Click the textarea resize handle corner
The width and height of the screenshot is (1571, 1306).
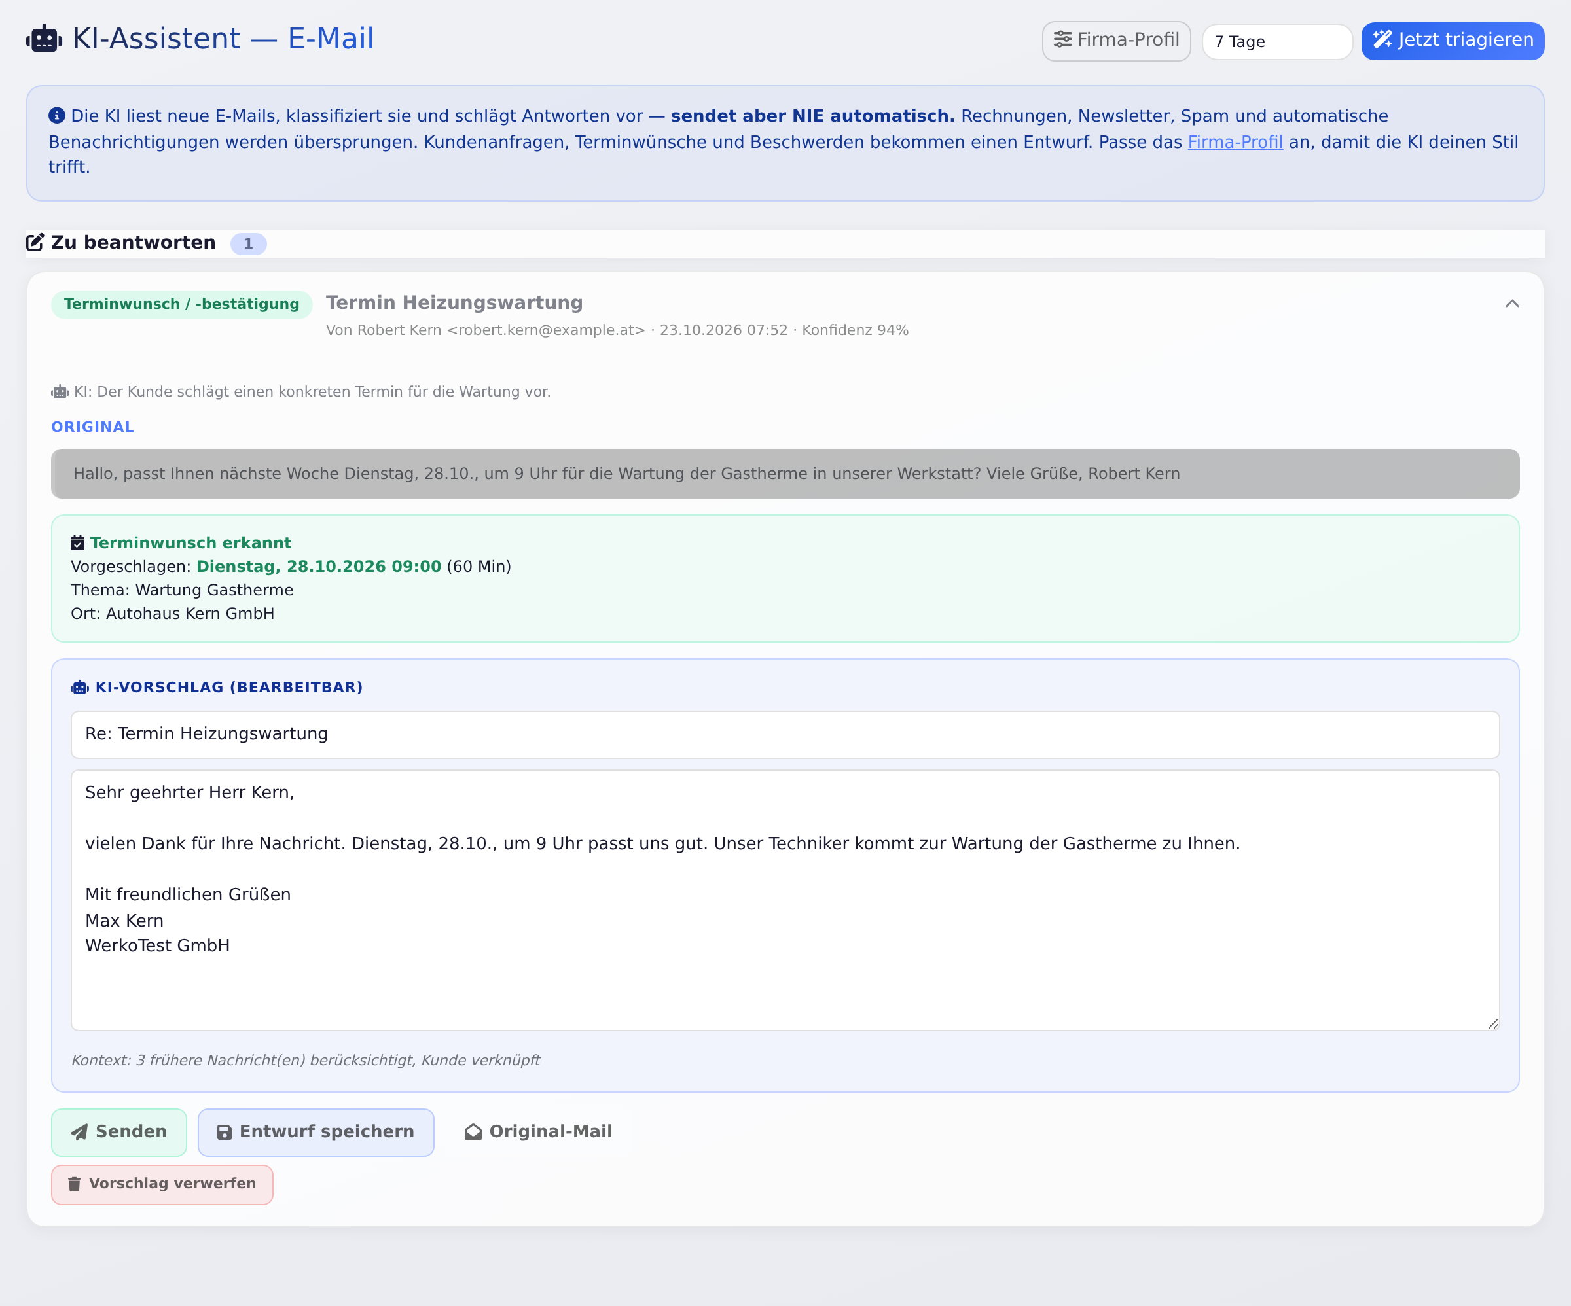pyautogui.click(x=1493, y=1024)
